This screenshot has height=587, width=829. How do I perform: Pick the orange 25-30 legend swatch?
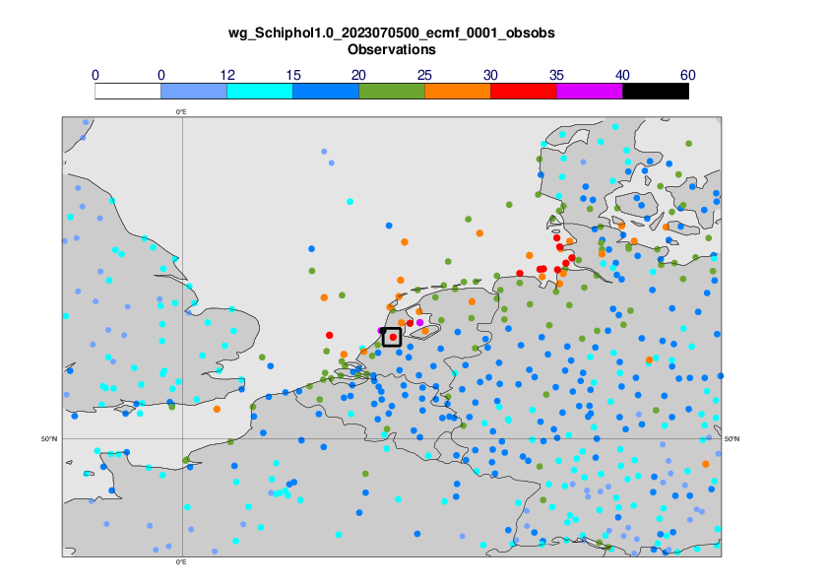(x=458, y=92)
